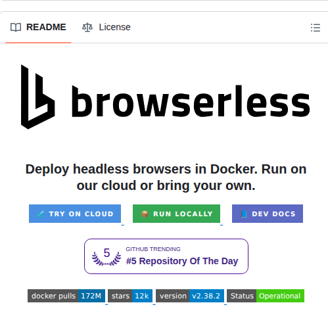This screenshot has width=328, height=328.
Task: Click the stars 12k badge
Action: tap(130, 296)
